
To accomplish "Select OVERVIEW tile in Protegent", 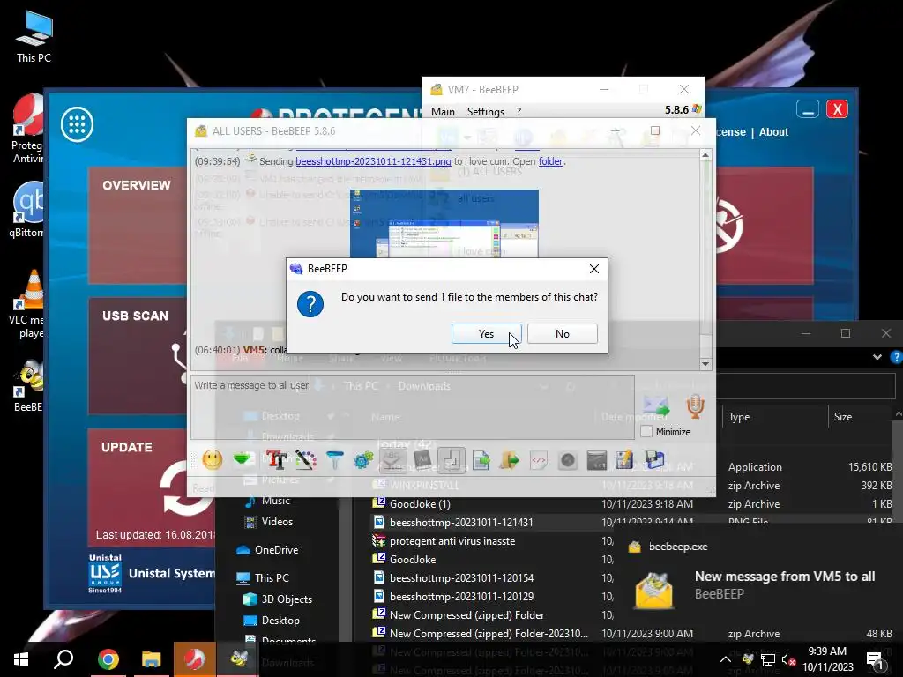I will 137,226.
